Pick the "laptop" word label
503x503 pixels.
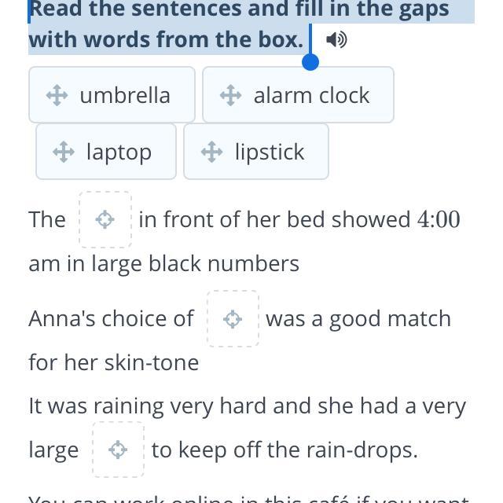coord(119,152)
